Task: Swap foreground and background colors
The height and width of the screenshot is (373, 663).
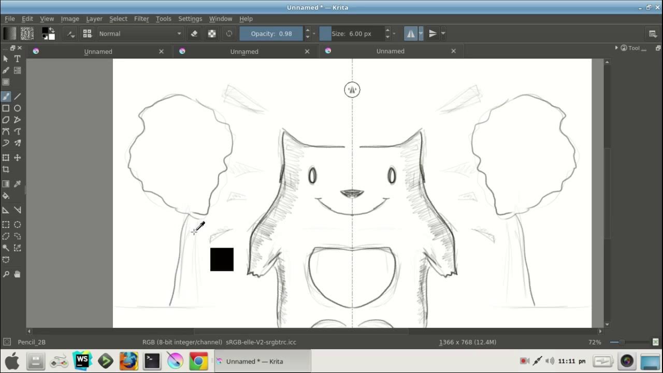Action: (52, 30)
